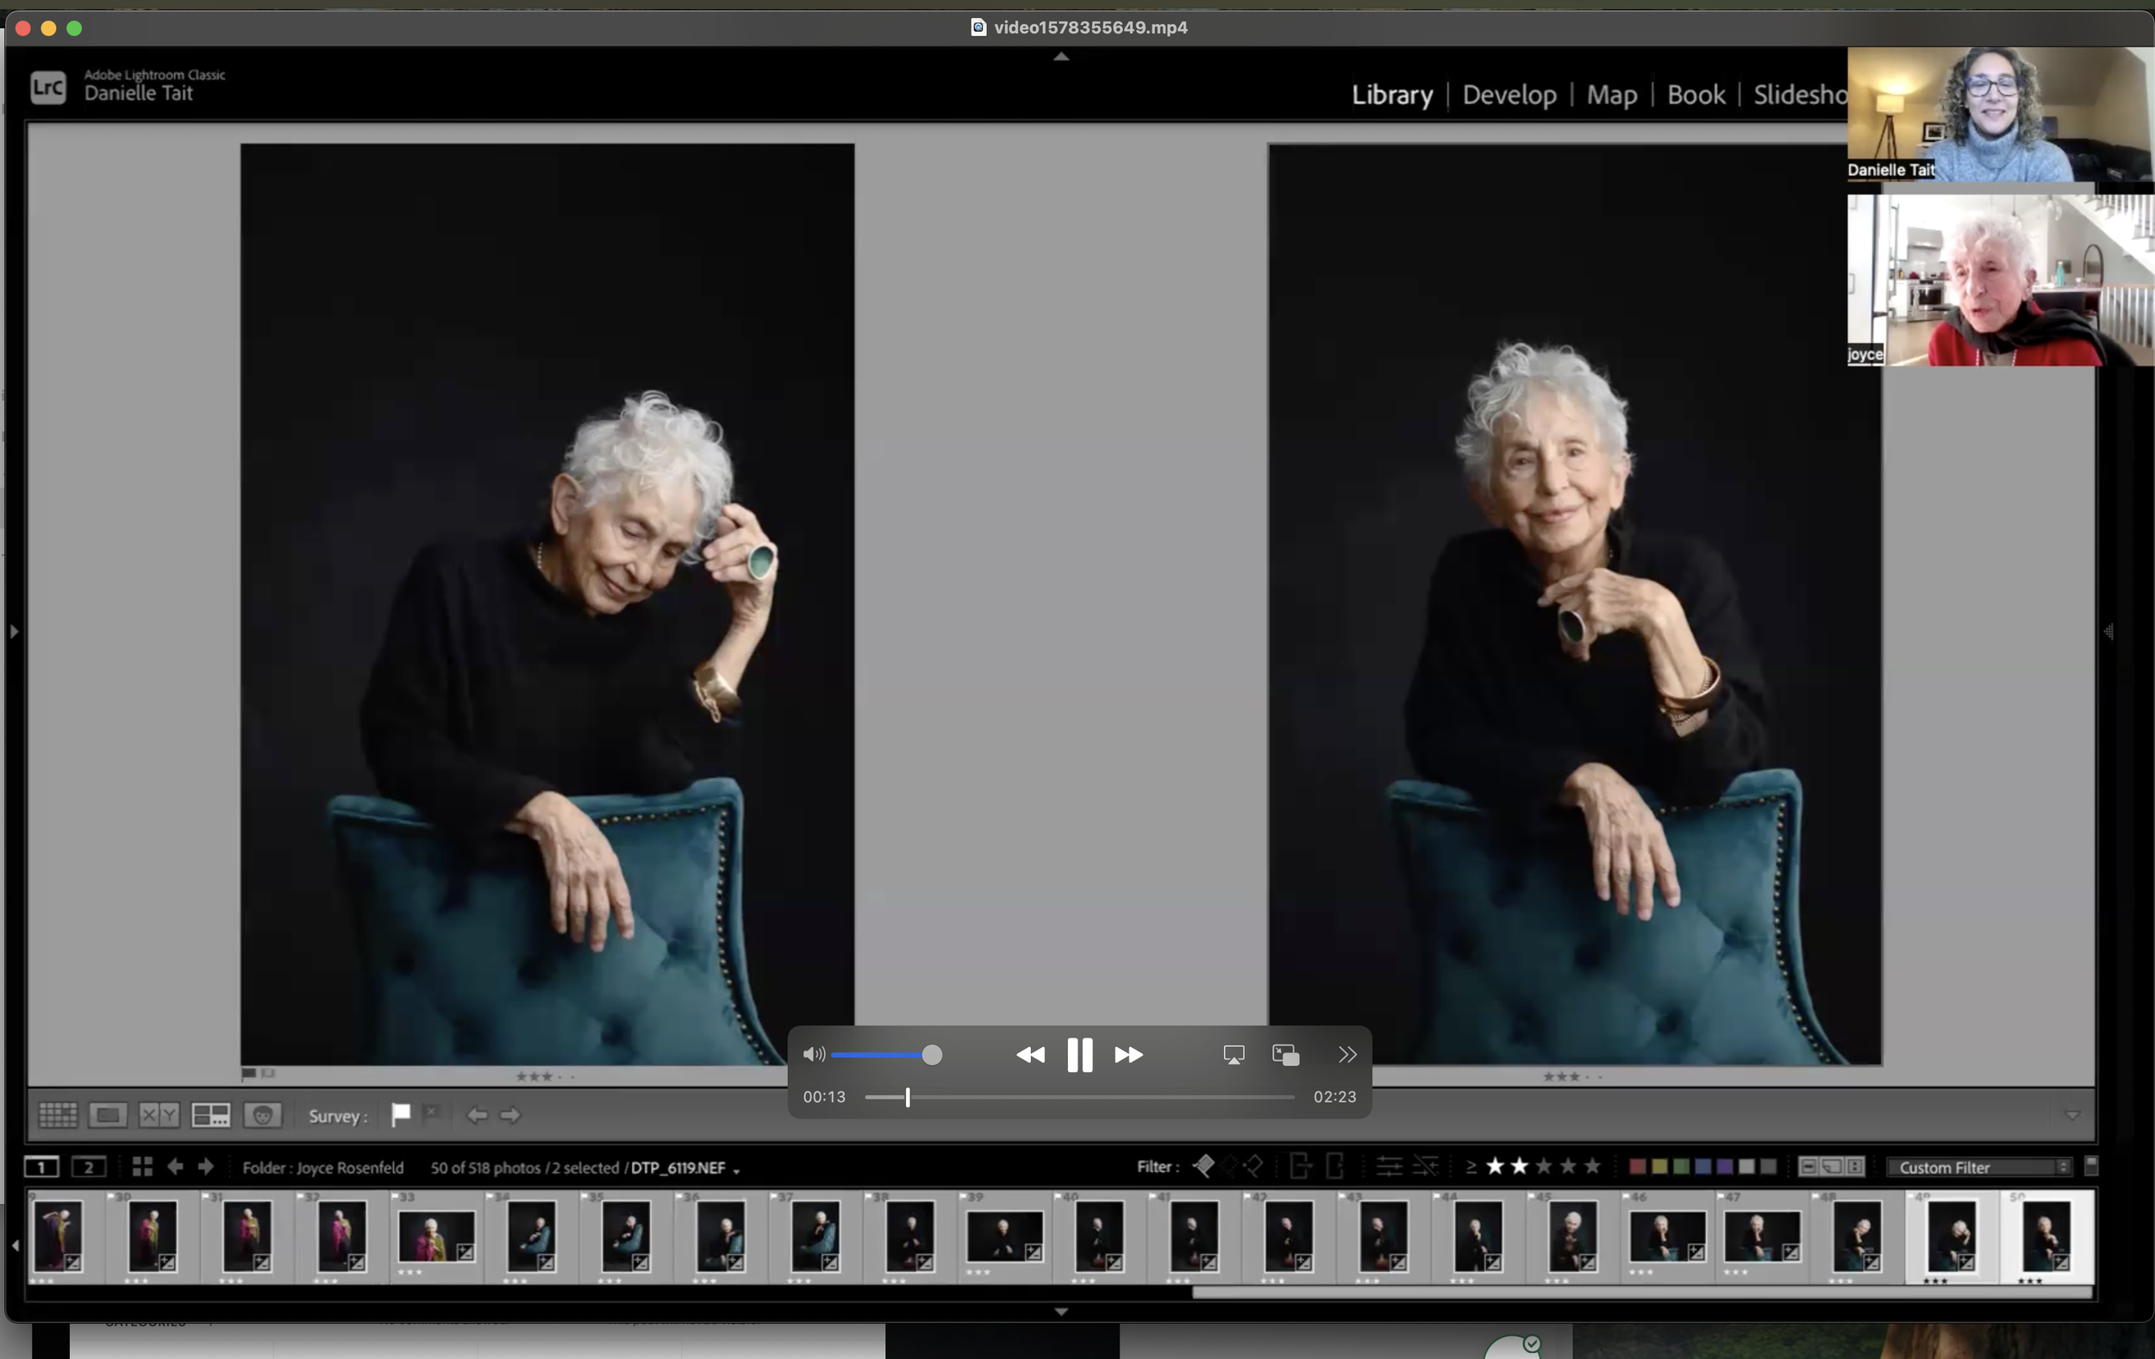Open the XY Compare view

tap(159, 1115)
